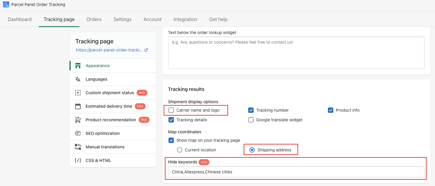The width and height of the screenshot is (435, 186).
Task: Click the Parcel Panel app logo icon
Action: (6, 5)
